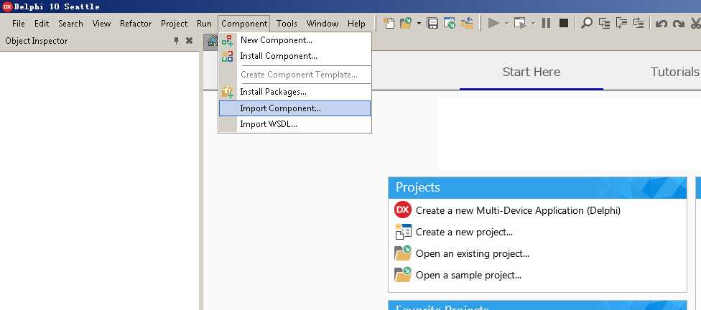This screenshot has height=310, width=701.
Task: Choose Install Packages... menu entry
Action: click(x=294, y=92)
